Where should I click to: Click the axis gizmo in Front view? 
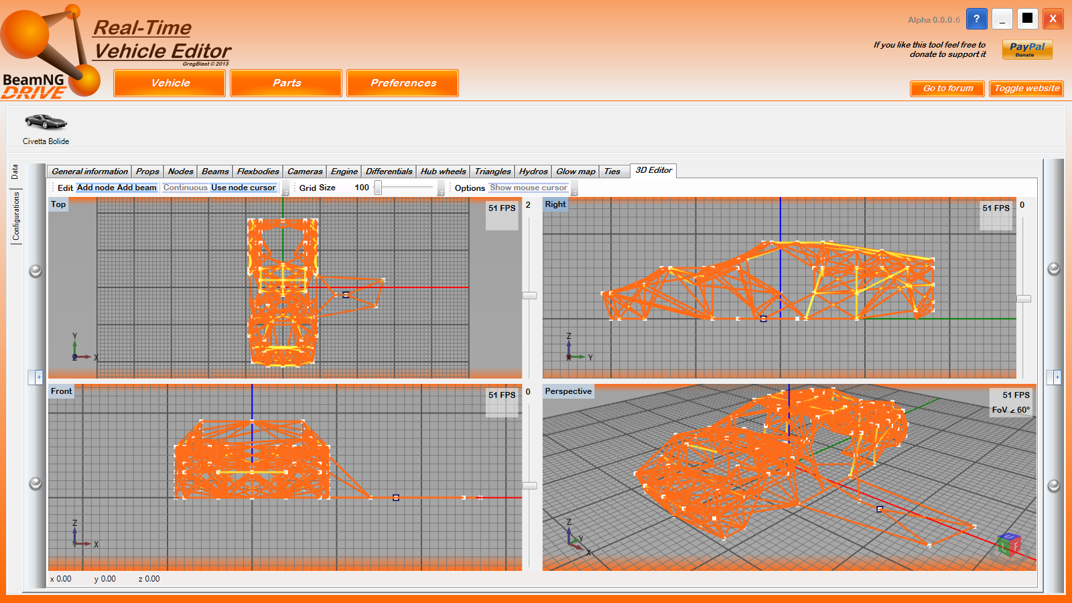84,534
